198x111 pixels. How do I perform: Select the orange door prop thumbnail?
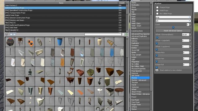point(60,62)
